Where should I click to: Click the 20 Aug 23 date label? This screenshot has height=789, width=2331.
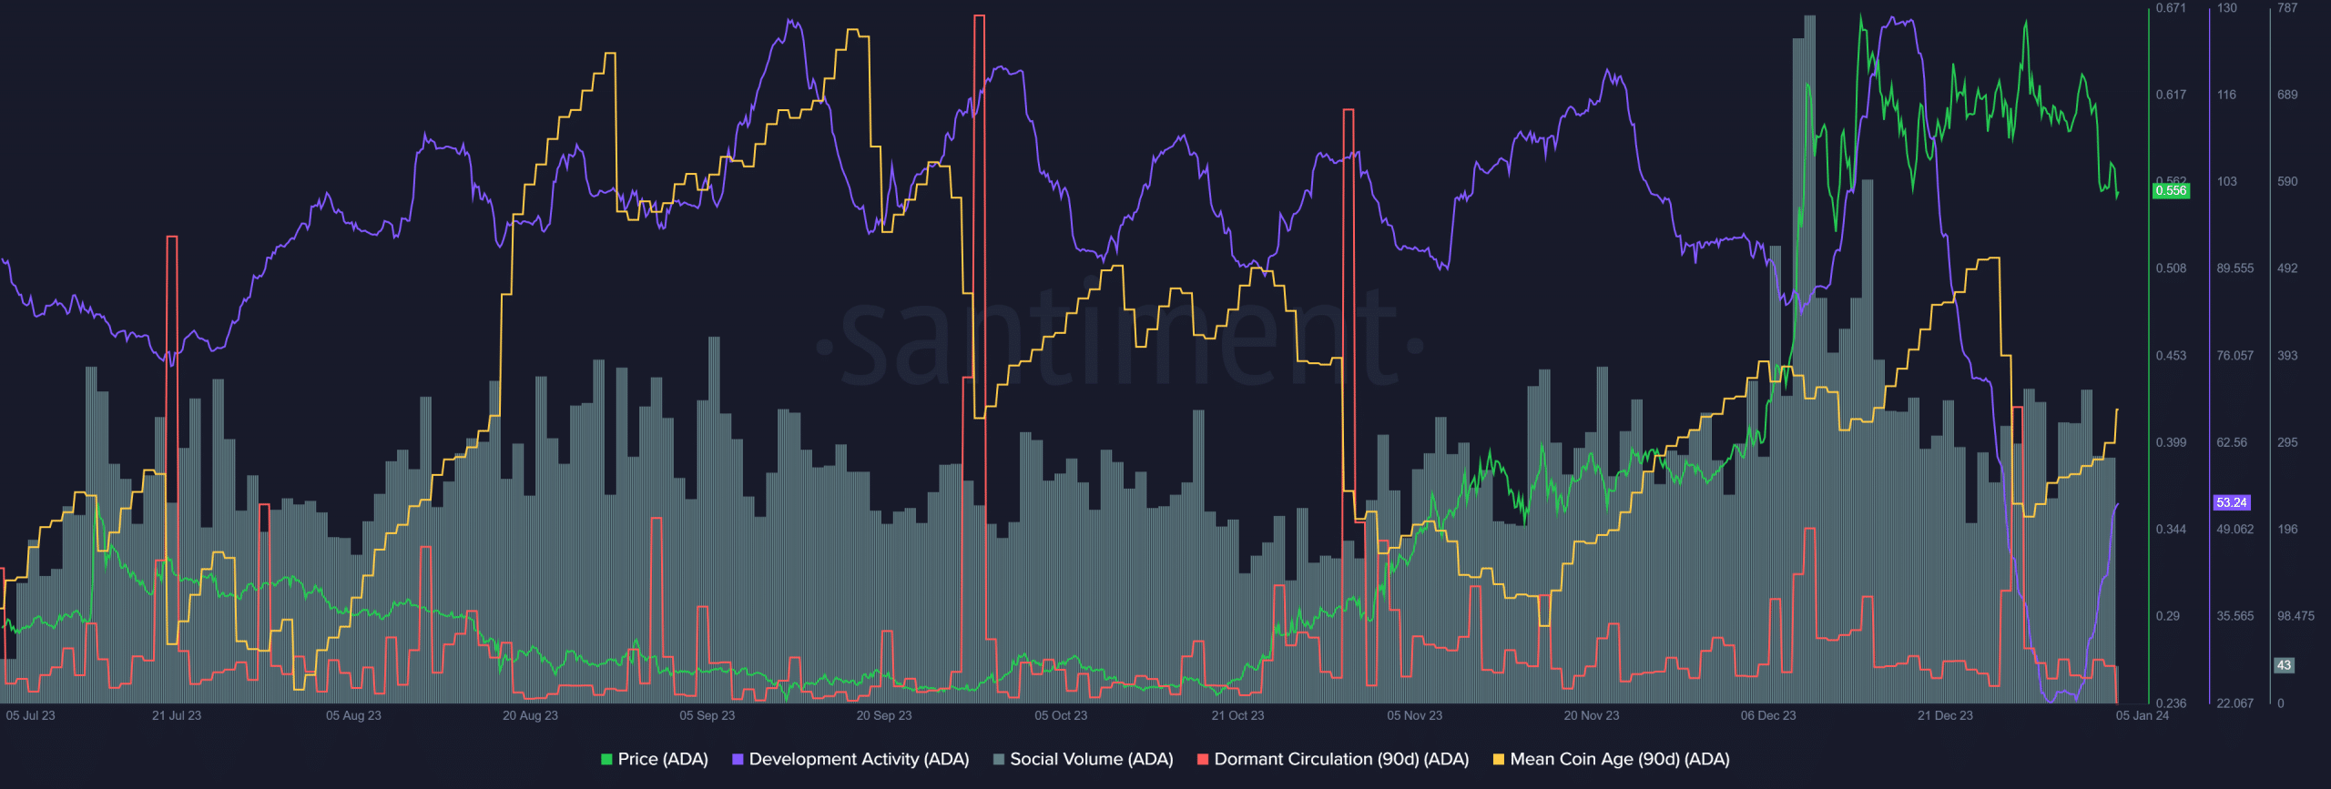point(530,715)
